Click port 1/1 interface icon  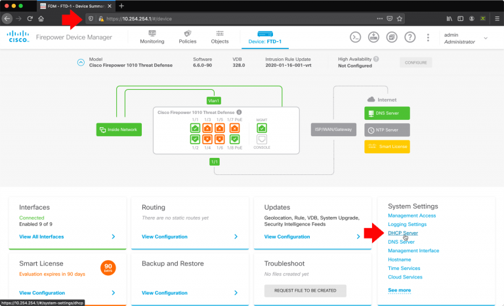(195, 128)
